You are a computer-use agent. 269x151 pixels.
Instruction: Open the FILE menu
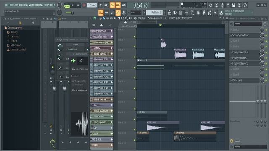[7, 5]
